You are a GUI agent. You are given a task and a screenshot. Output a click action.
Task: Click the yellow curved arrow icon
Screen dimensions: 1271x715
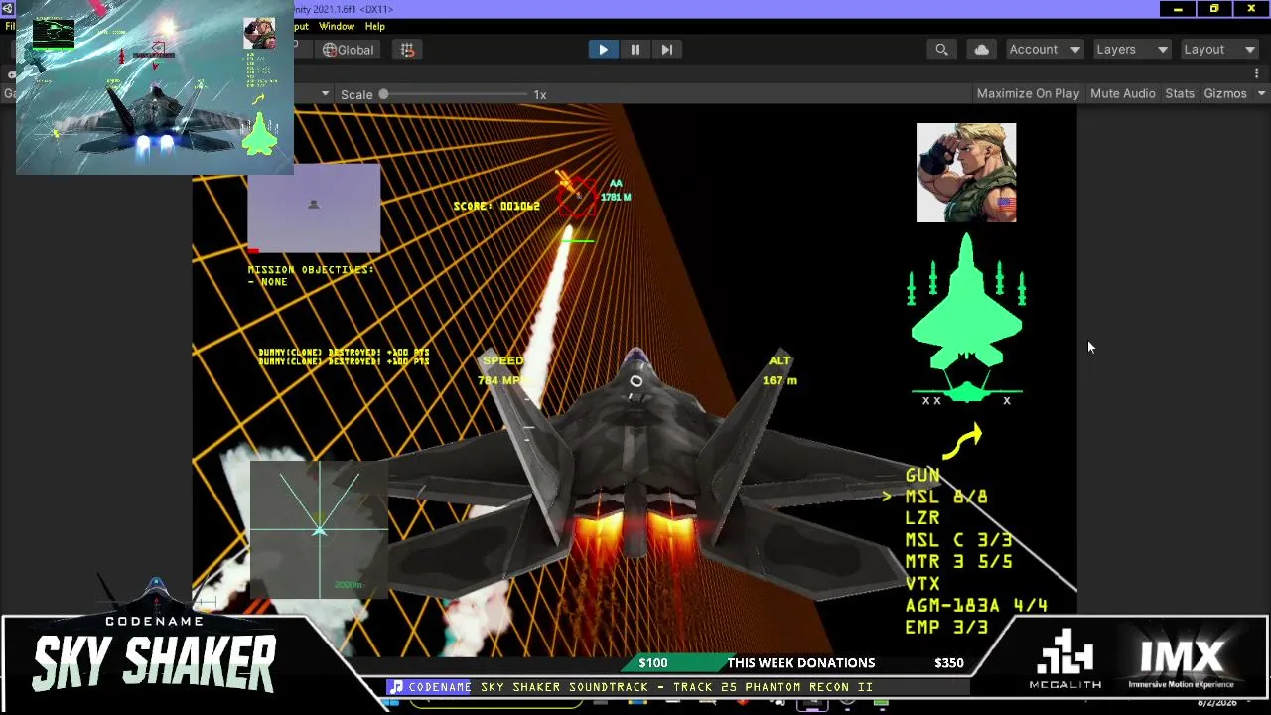(x=961, y=441)
